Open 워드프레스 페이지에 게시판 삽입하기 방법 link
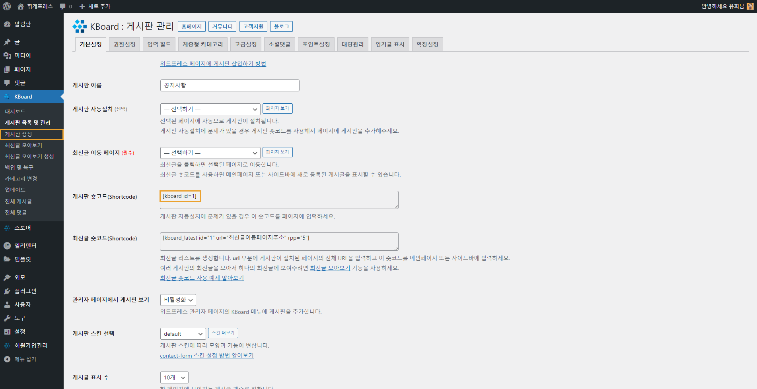 point(213,64)
